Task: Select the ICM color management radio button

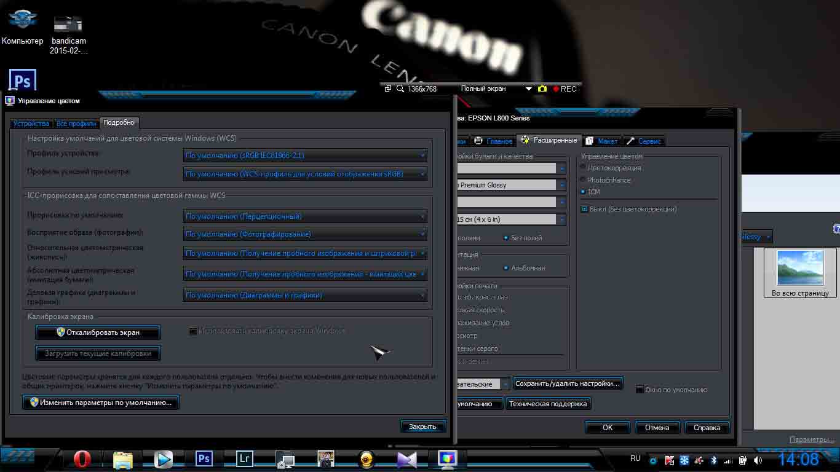Action: click(583, 192)
